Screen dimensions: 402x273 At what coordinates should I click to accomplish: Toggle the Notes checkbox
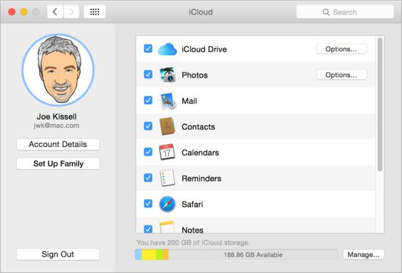148,229
